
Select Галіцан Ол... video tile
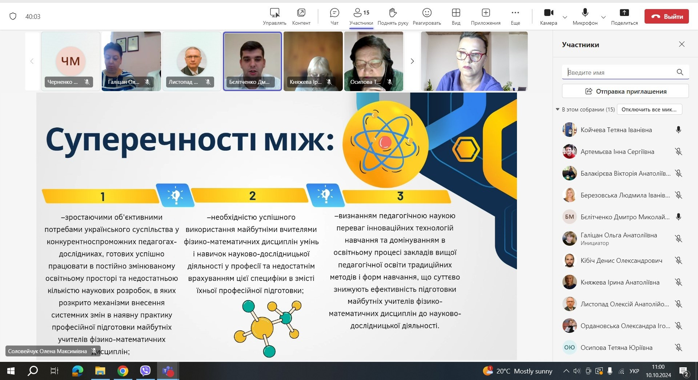[x=131, y=61]
